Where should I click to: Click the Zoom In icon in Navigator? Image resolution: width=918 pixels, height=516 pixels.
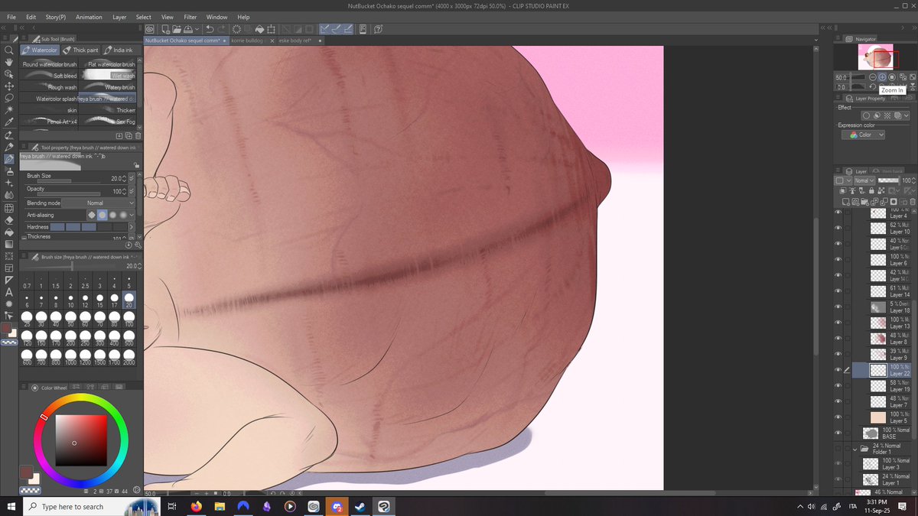(882, 76)
